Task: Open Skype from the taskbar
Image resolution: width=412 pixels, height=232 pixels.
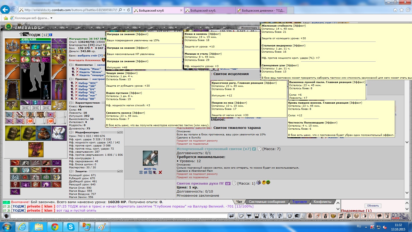Action: point(71,227)
